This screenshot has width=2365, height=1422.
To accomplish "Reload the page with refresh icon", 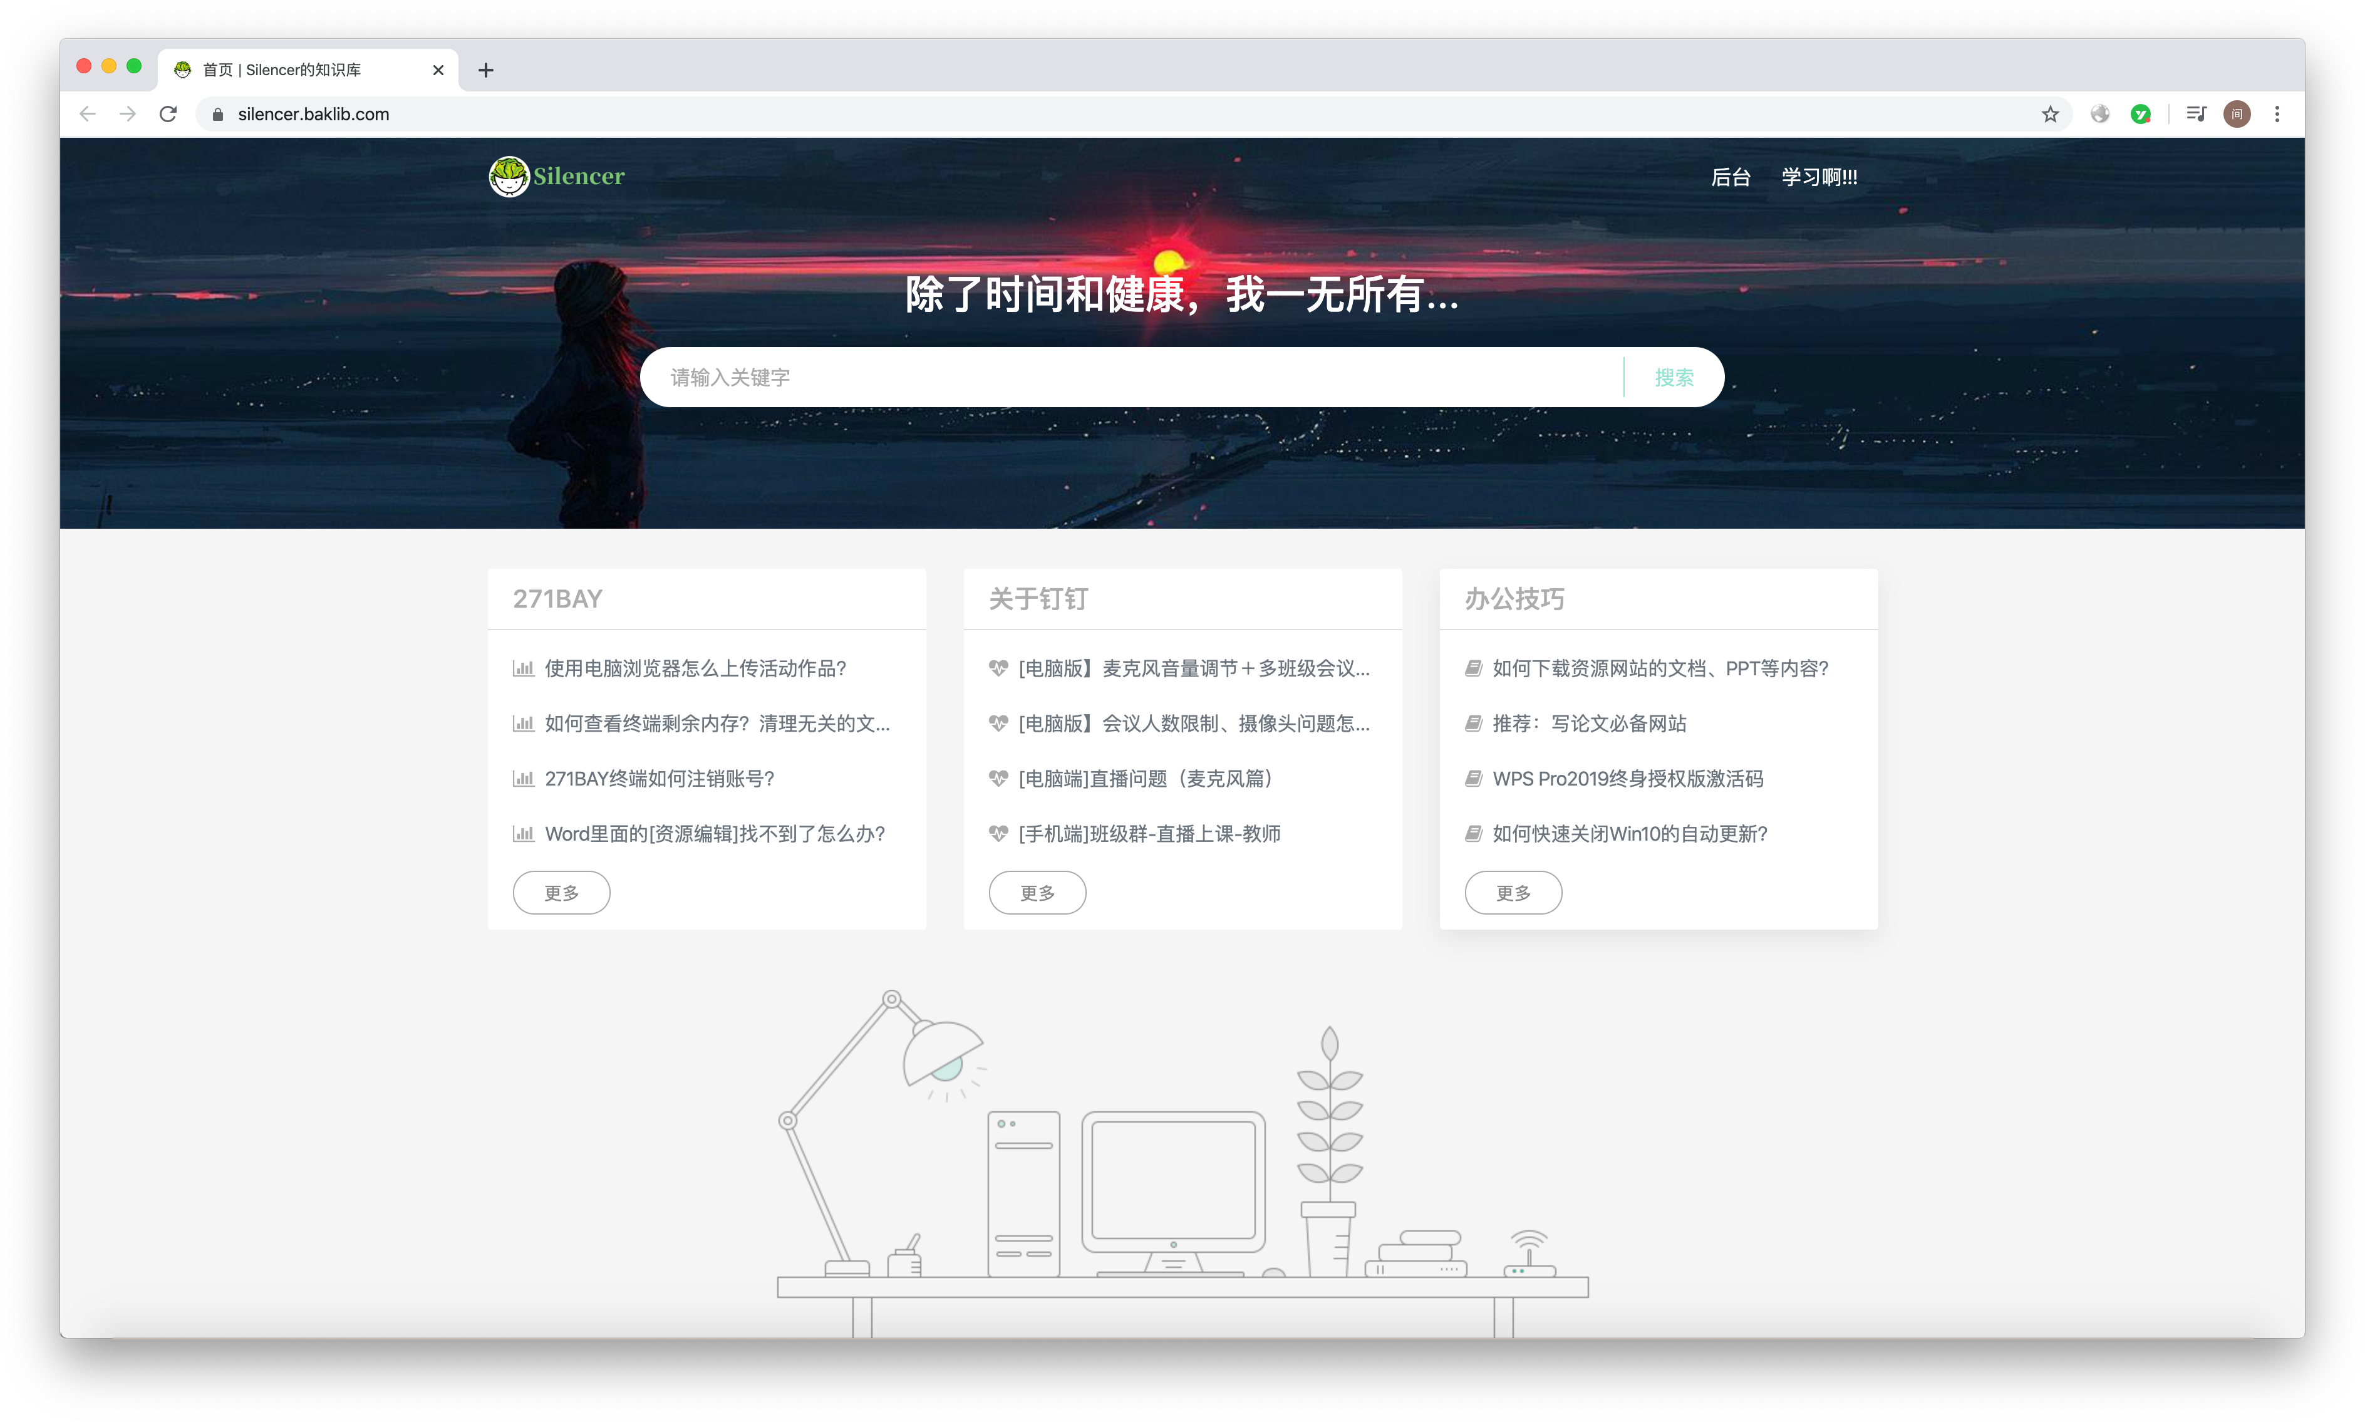I will [x=168, y=114].
